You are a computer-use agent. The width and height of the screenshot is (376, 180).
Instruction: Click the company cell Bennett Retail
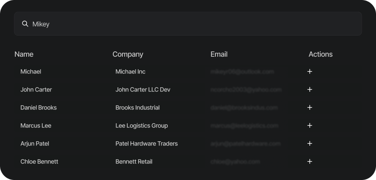pyautogui.click(x=134, y=162)
